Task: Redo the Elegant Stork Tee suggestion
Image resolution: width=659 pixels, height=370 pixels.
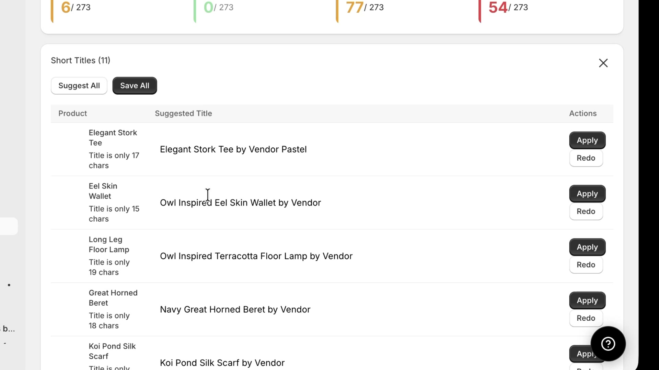Action: (x=586, y=158)
